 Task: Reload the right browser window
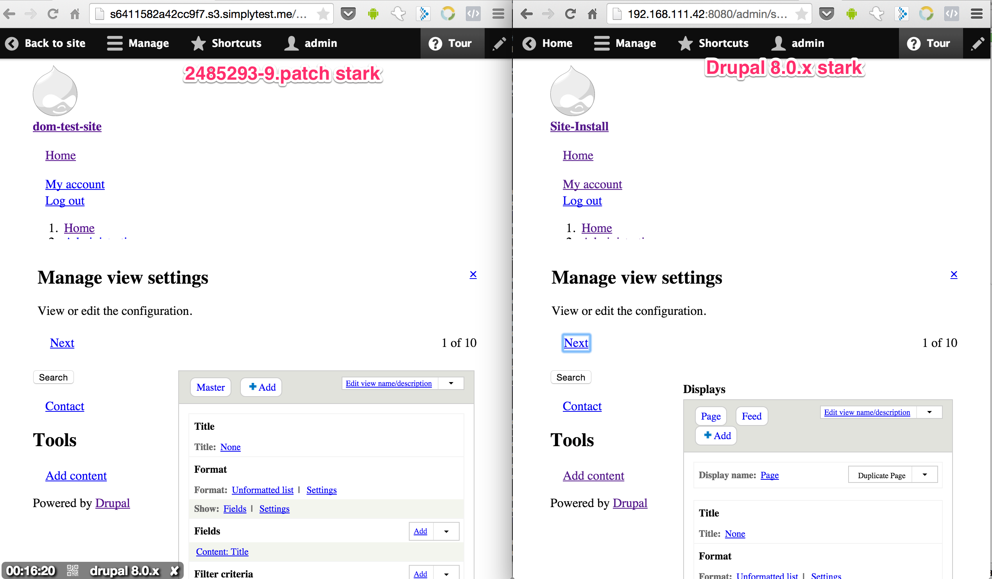[570, 14]
